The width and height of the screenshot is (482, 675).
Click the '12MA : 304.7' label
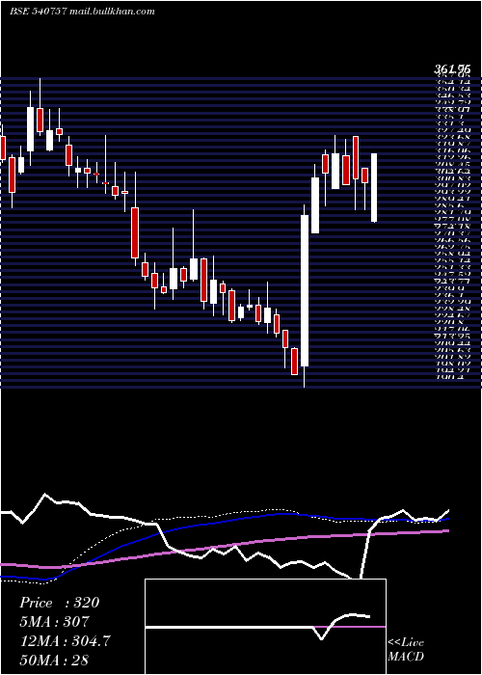click(x=65, y=640)
